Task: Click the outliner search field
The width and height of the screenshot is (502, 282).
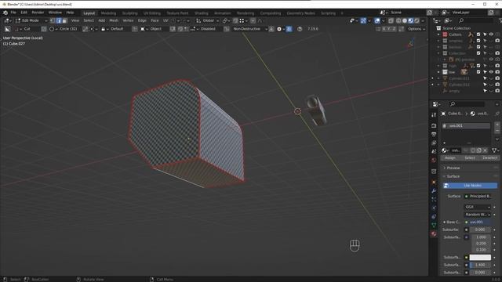Action: (x=475, y=20)
